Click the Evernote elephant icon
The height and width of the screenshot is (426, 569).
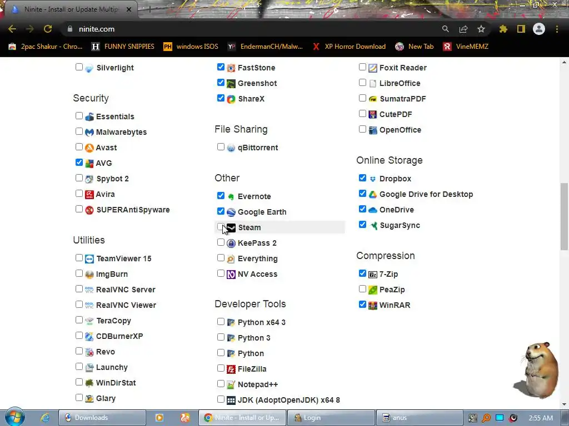(231, 197)
